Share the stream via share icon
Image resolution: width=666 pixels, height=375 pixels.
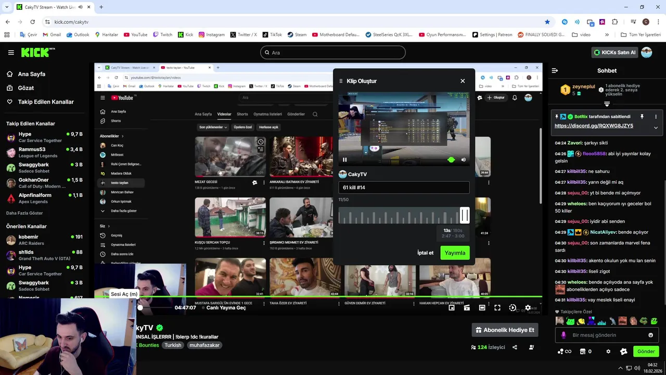pyautogui.click(x=515, y=347)
